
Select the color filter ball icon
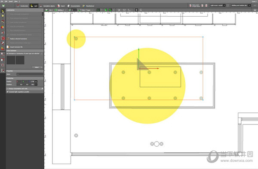coord(3,27)
